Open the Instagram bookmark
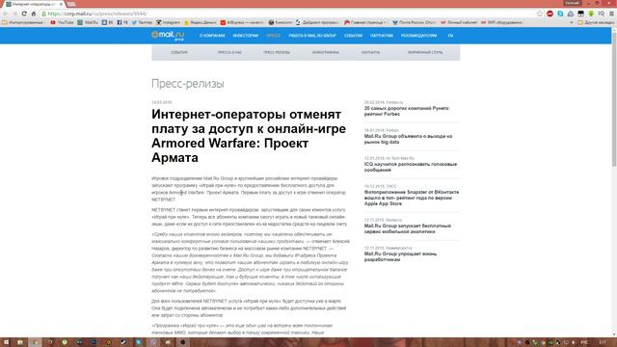 click(168, 22)
